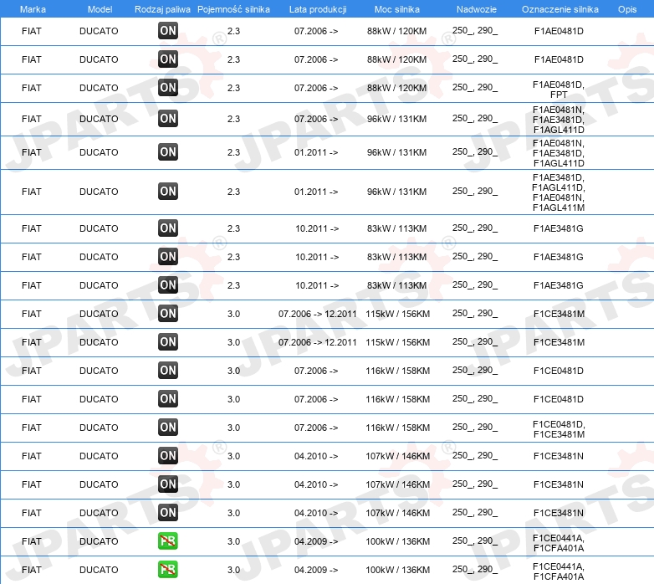Select engine cell ending with F1AGL411M
Viewport: 654px width, 584px height.
click(559, 192)
